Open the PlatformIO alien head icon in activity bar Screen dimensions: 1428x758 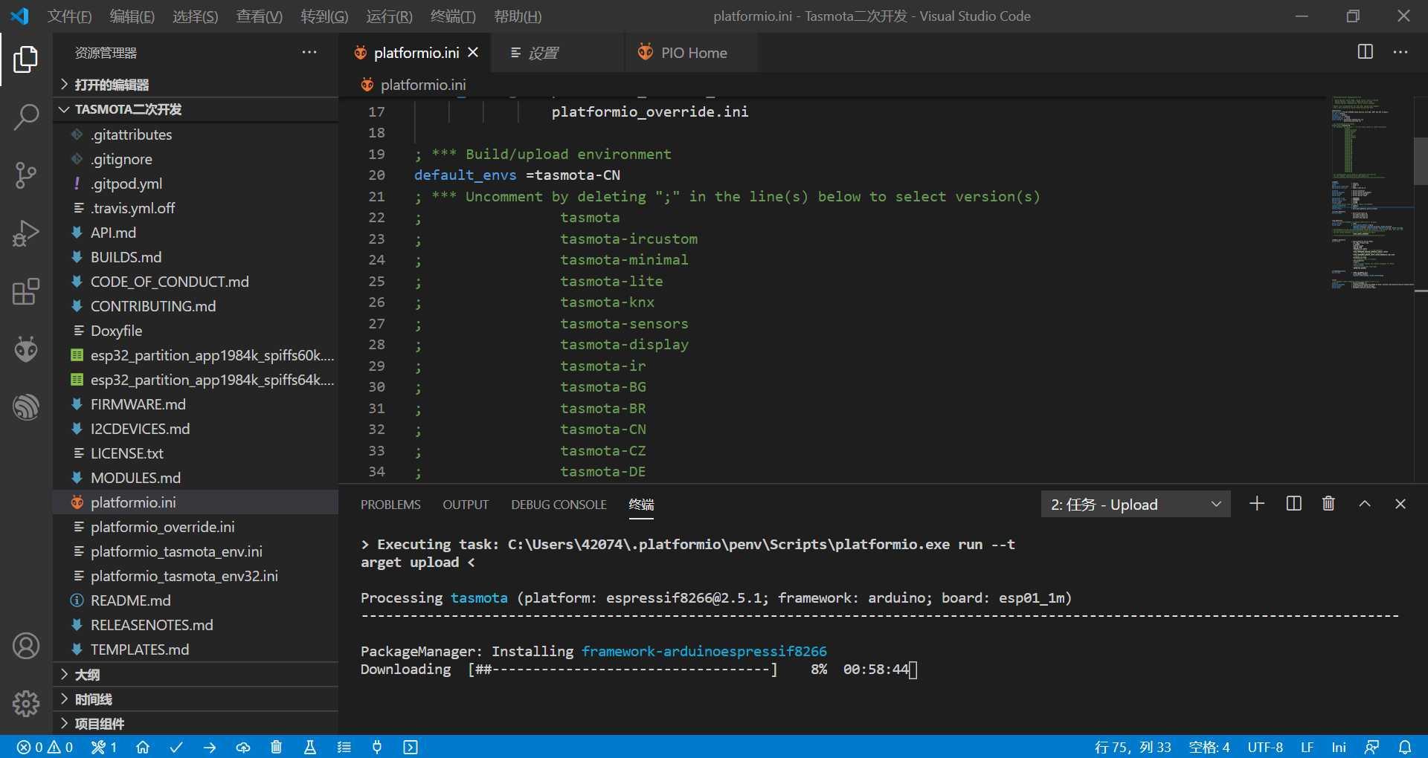click(26, 349)
